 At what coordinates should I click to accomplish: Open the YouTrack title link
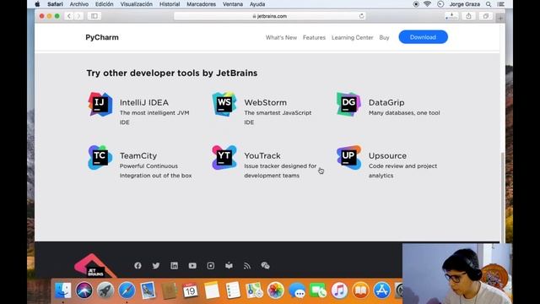coord(262,155)
